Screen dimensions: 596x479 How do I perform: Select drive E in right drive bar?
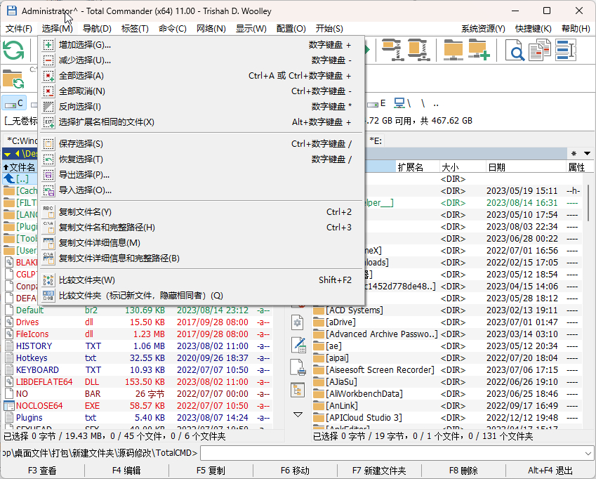point(376,103)
